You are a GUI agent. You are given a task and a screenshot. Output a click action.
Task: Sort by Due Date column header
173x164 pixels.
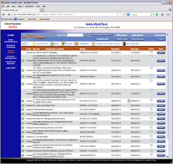(135, 49)
